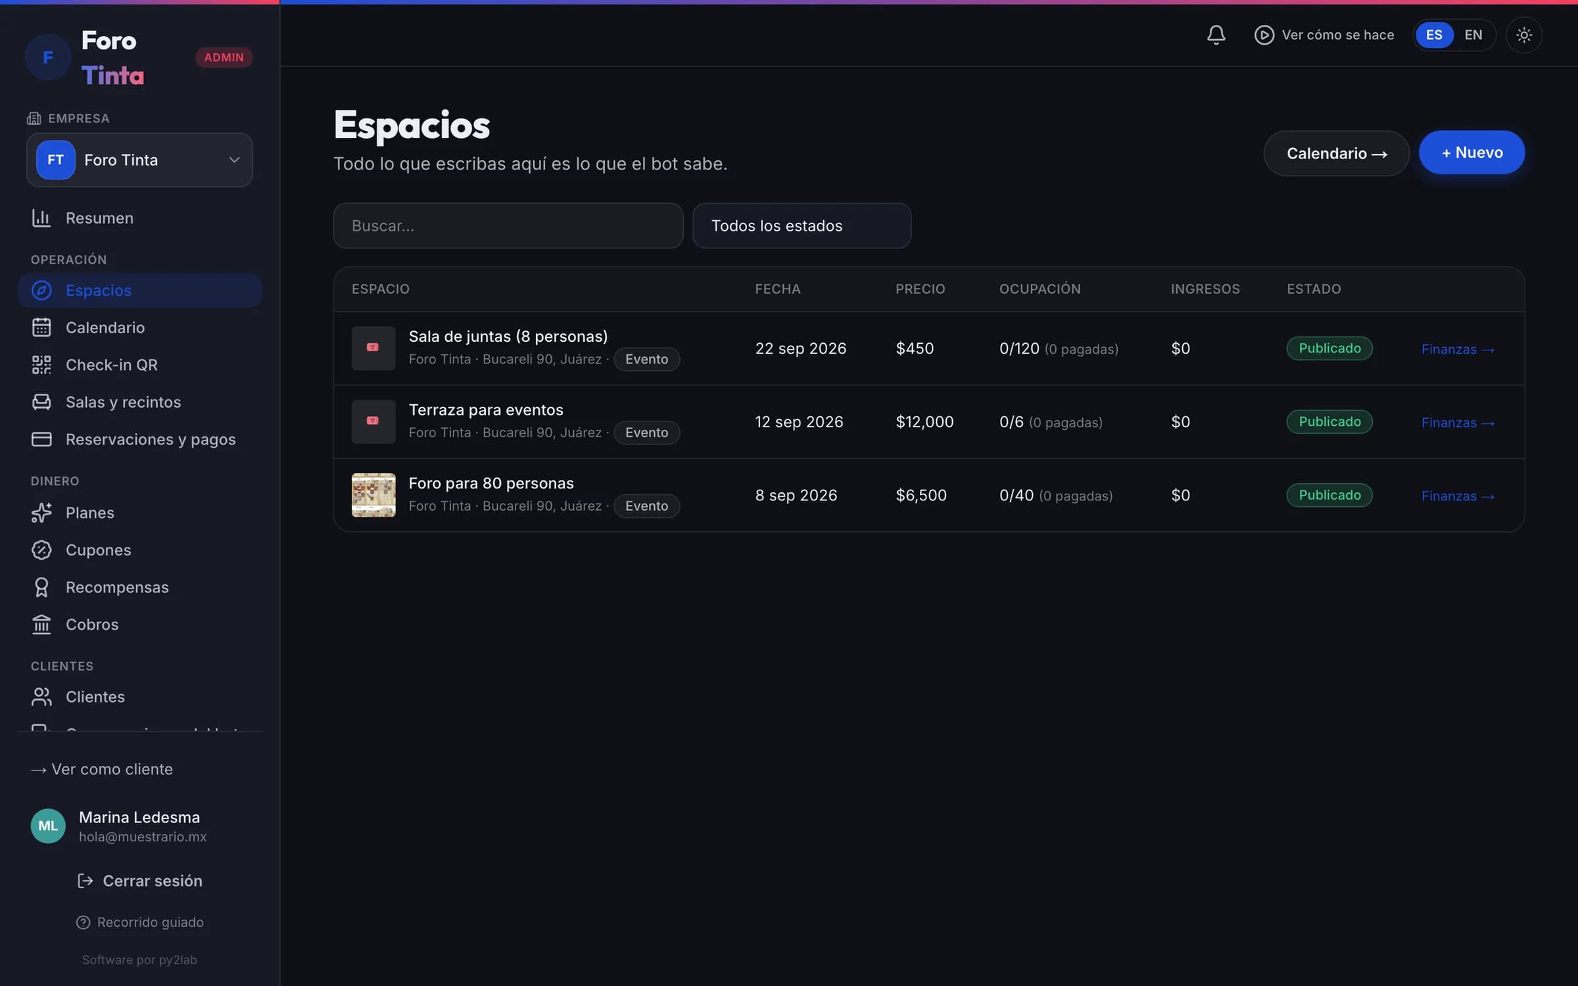Click Publicado badge for Terraza para eventos

tap(1329, 421)
